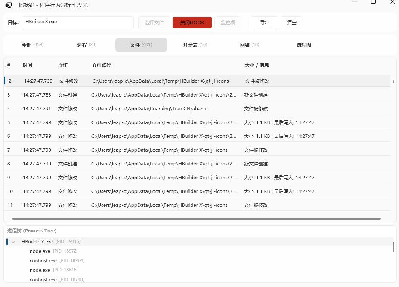Screen dimensions: 399x287
Task: Click the 时间 column header
Action: coord(28,65)
